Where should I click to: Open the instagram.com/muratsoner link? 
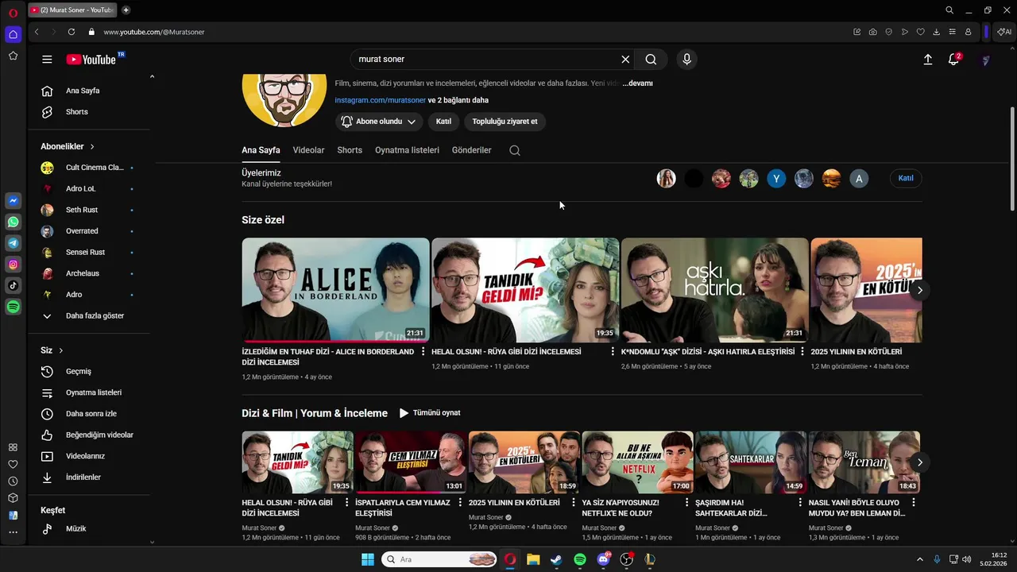coord(381,100)
